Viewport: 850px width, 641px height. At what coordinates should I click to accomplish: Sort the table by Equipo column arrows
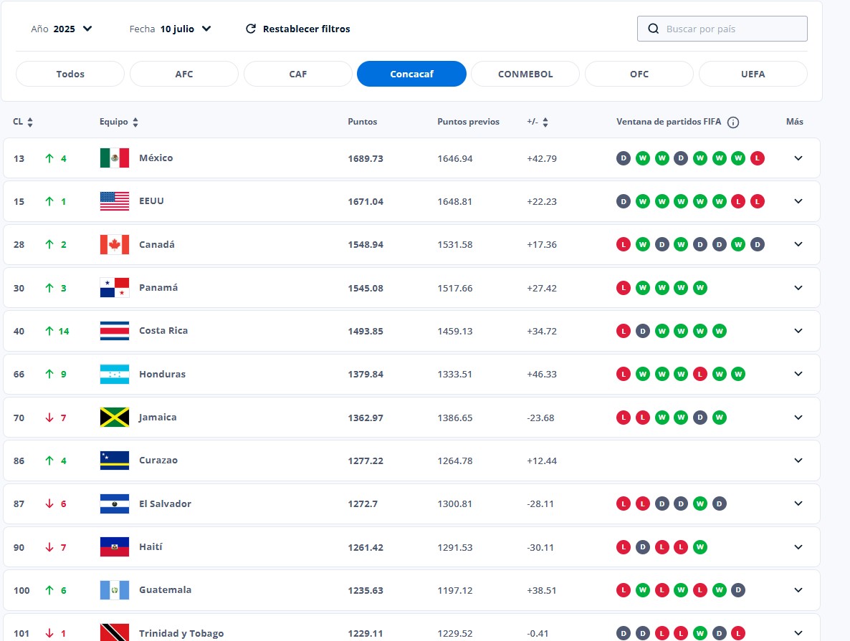(x=135, y=122)
